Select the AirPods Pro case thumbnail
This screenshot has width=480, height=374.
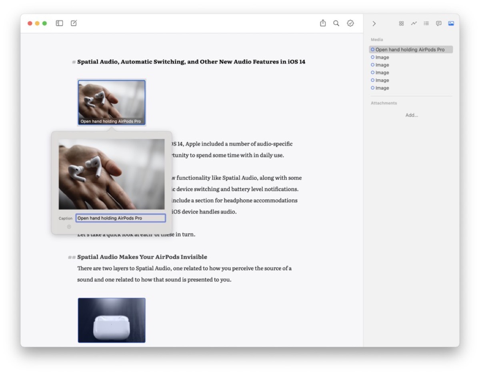tap(112, 320)
